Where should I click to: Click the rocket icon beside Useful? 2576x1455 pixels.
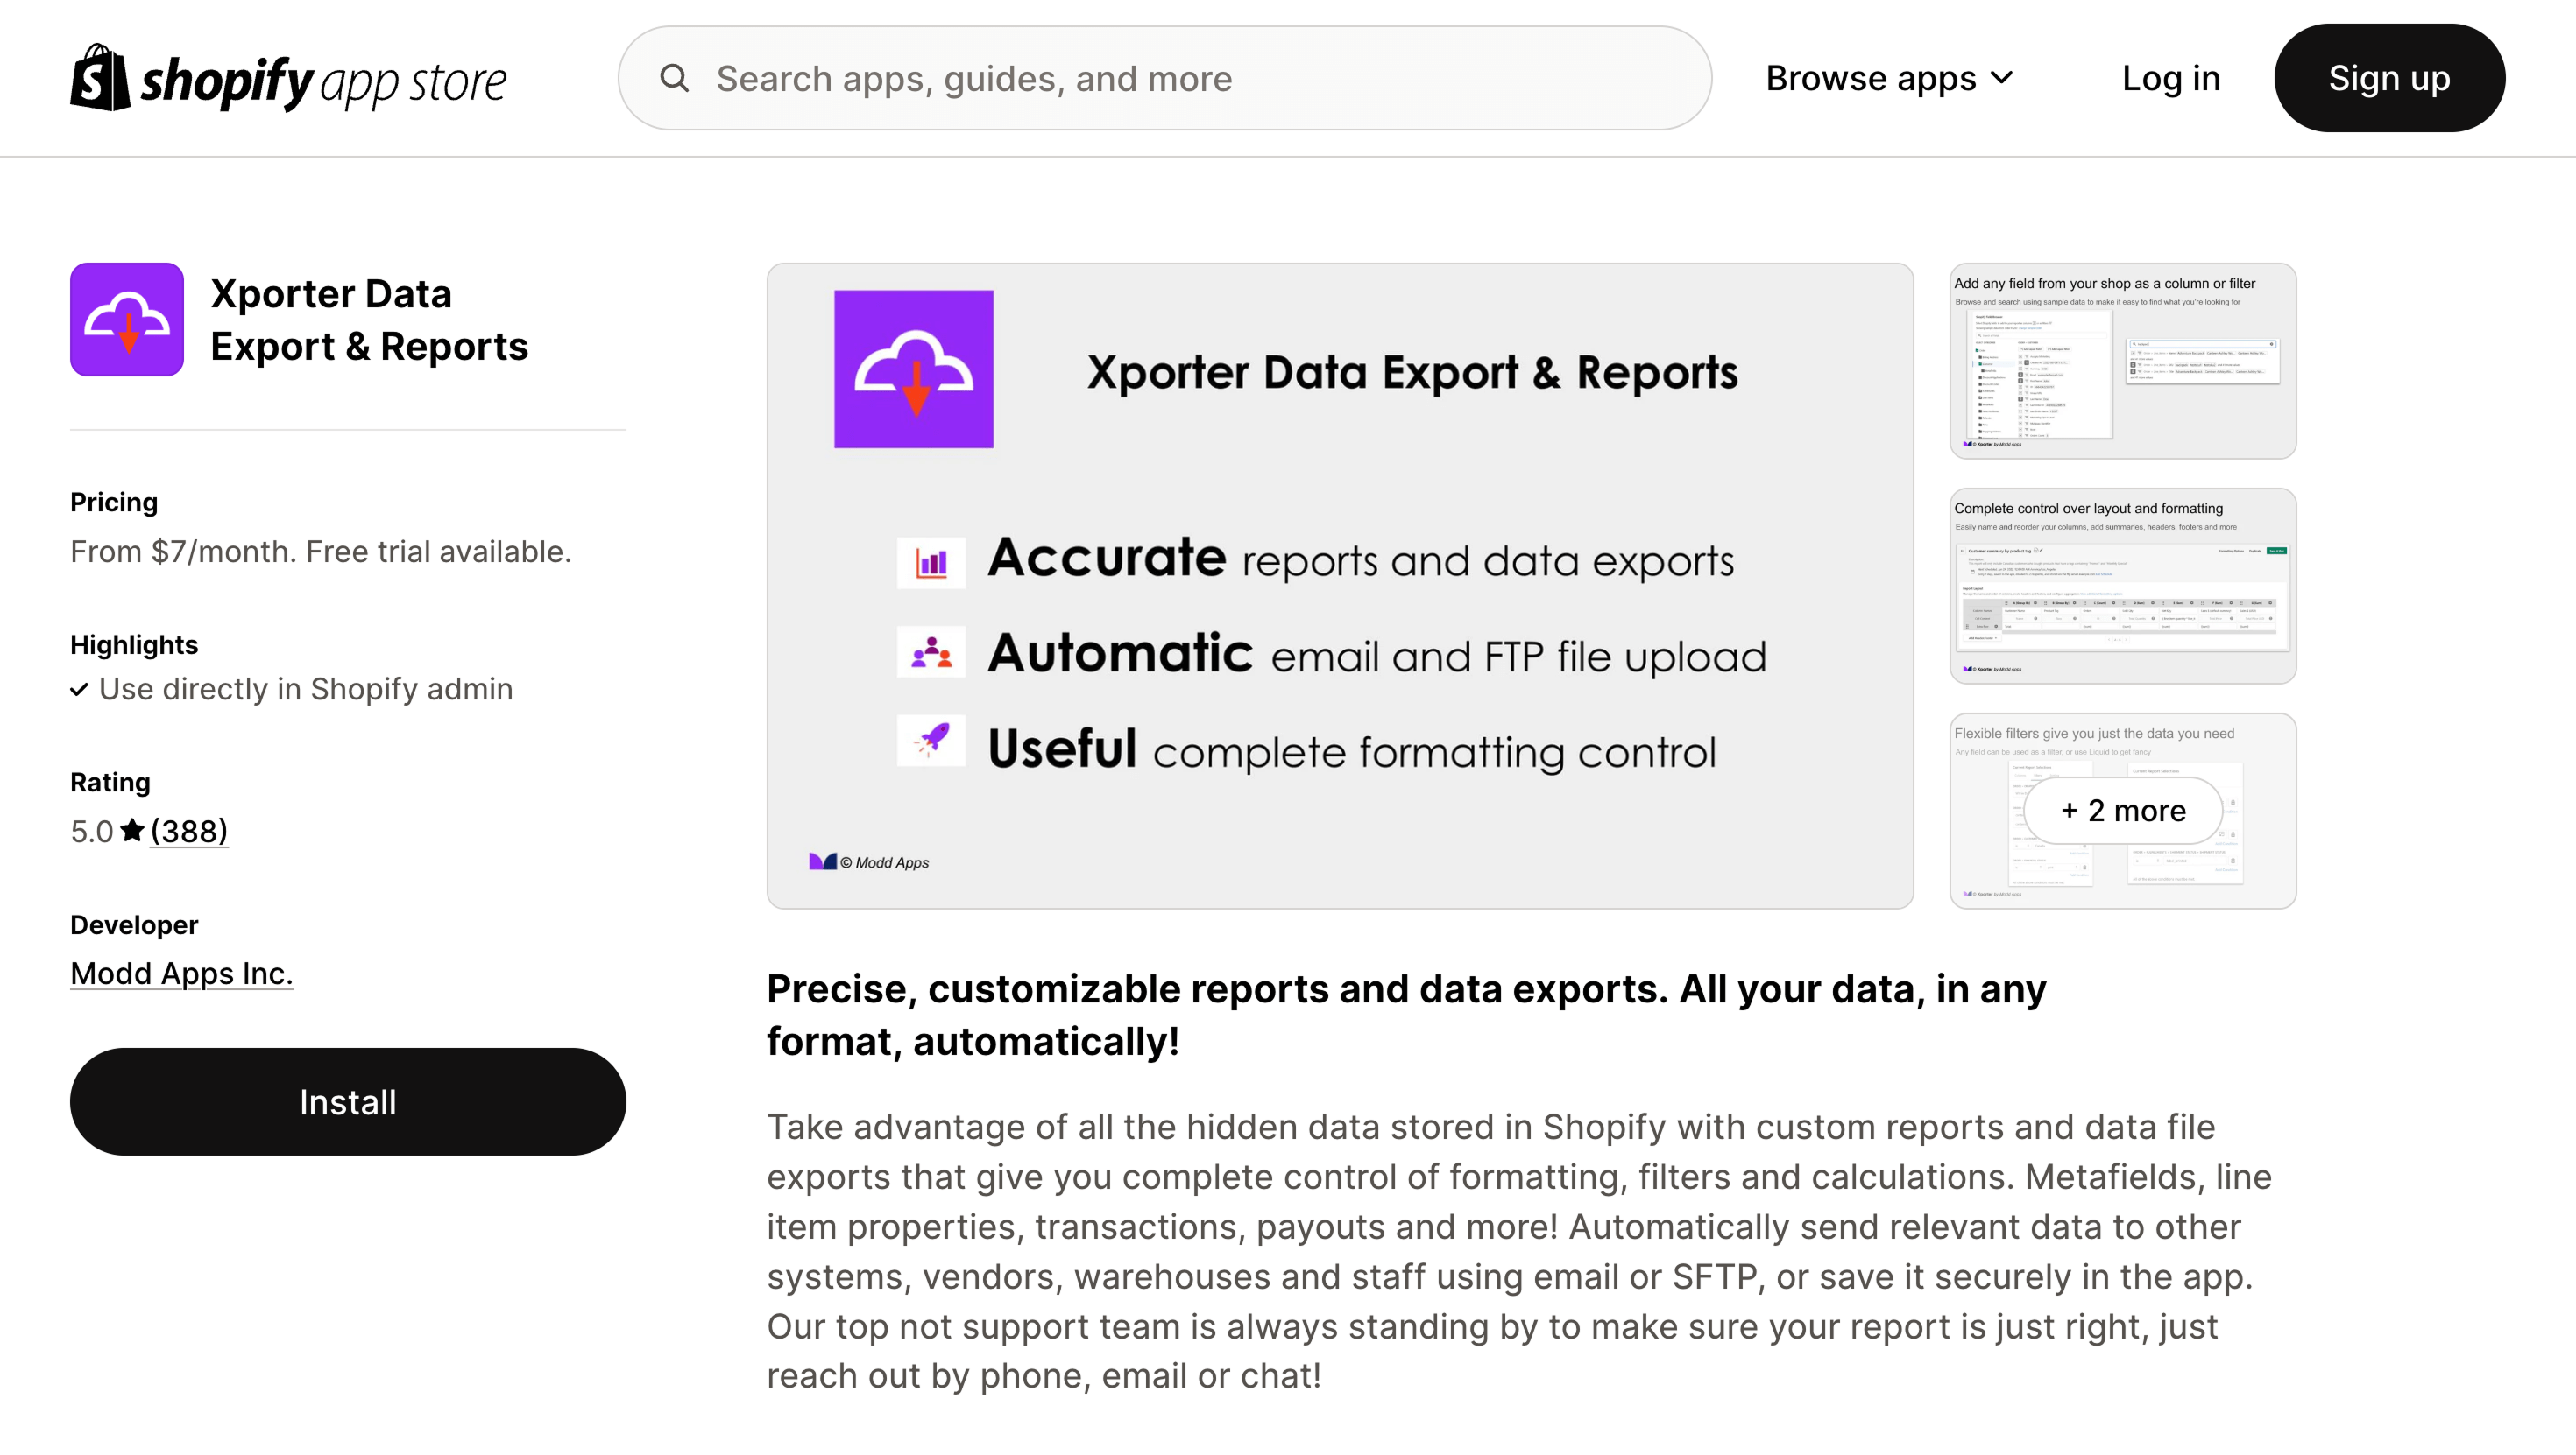pyautogui.click(x=931, y=741)
